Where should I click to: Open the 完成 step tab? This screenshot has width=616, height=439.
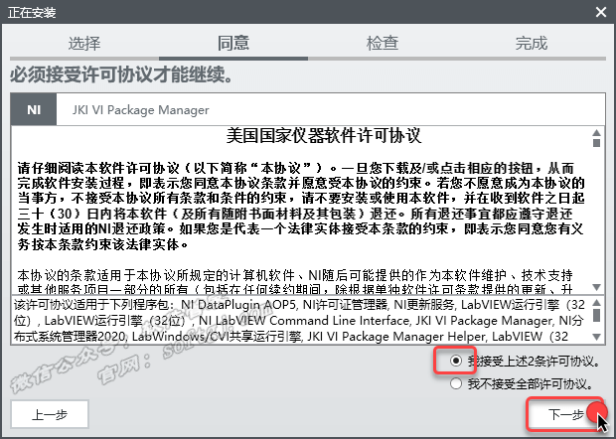point(532,43)
